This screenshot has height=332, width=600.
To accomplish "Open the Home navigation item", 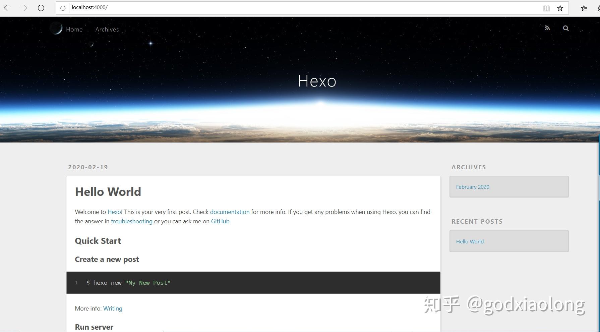I will 74,30.
